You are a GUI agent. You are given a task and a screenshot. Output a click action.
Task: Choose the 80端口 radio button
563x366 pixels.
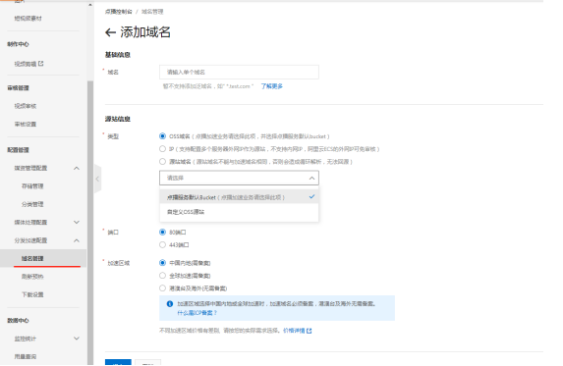pyautogui.click(x=162, y=233)
